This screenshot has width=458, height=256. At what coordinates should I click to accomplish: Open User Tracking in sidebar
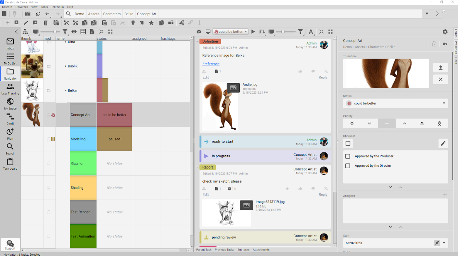pos(10,89)
